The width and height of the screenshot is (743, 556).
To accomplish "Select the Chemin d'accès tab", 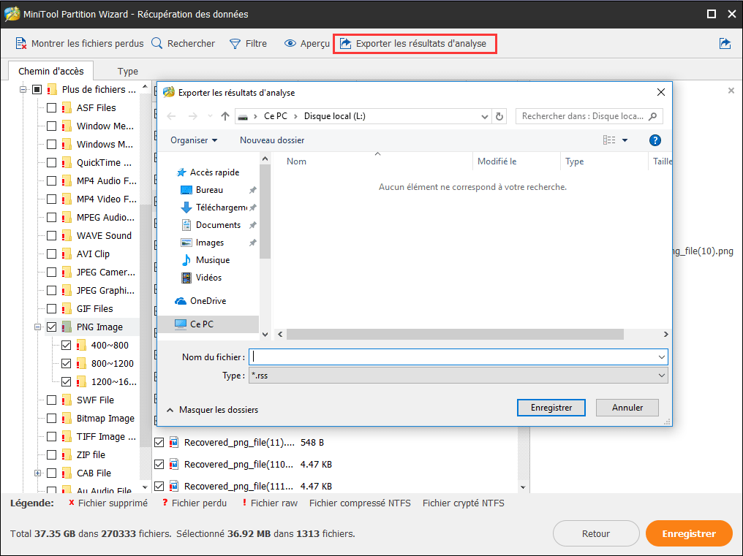I will click(x=51, y=71).
